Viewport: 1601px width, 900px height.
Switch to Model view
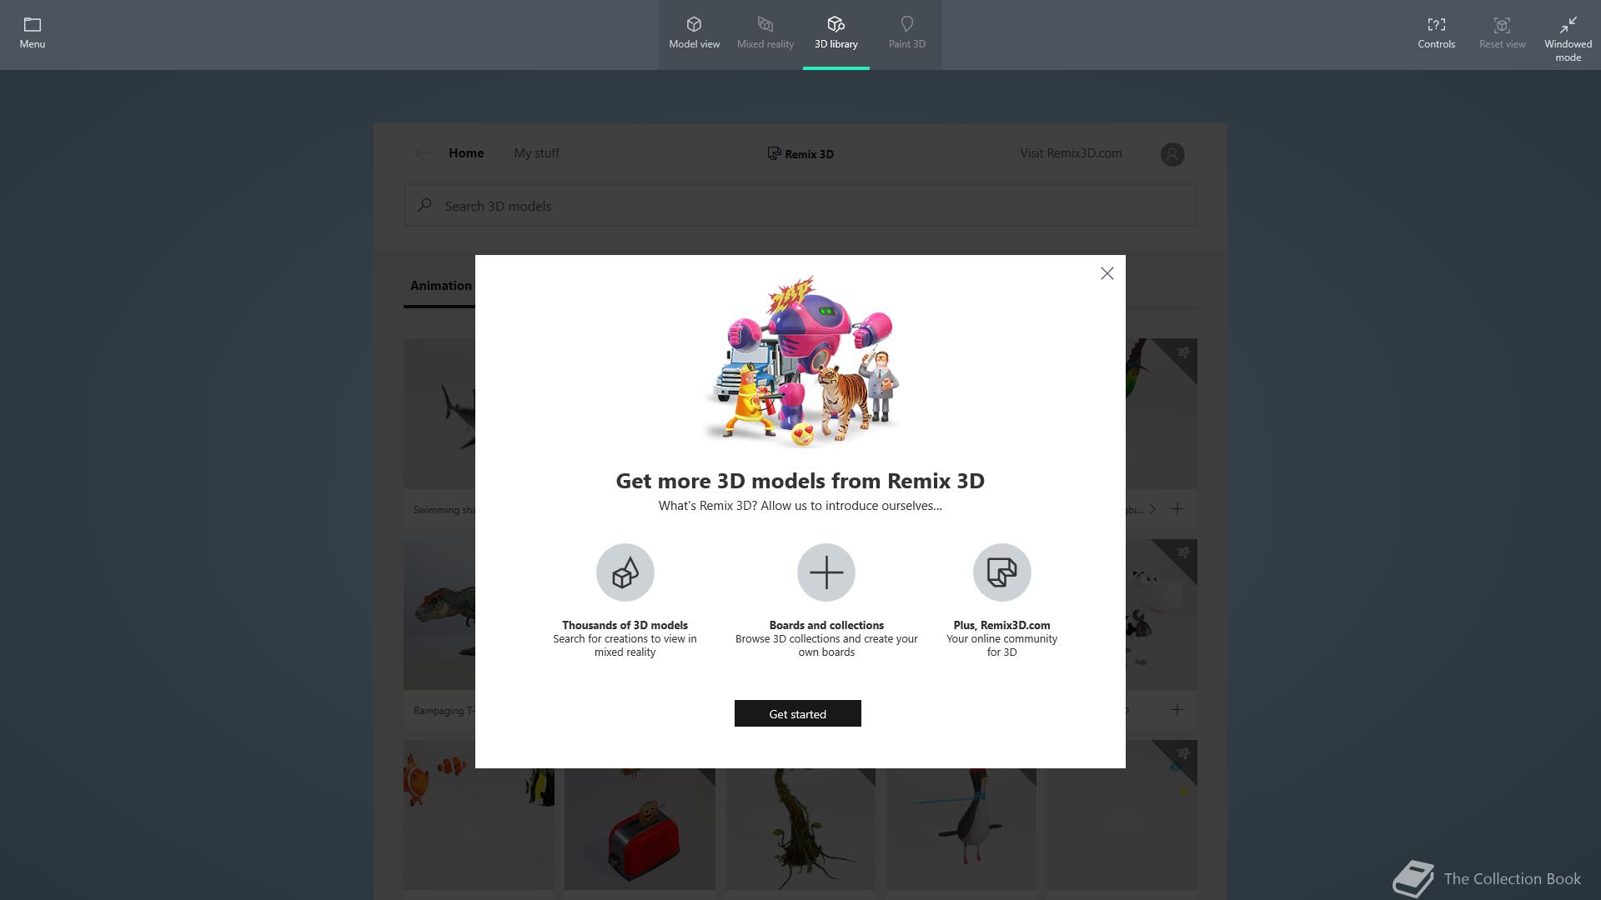694,33
